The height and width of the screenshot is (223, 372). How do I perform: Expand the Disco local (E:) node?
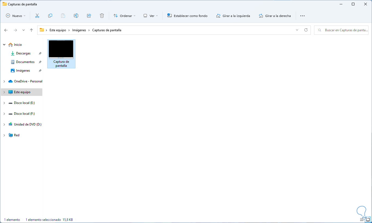pyautogui.click(x=4, y=103)
